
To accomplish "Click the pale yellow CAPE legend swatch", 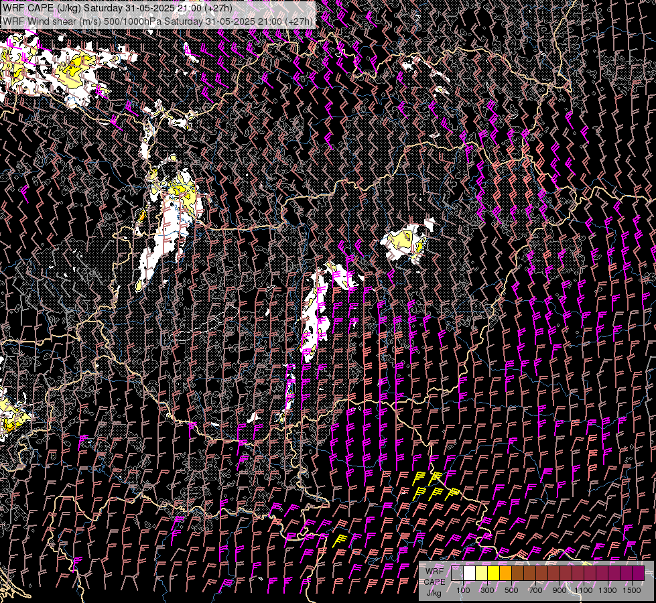I will point(482,574).
